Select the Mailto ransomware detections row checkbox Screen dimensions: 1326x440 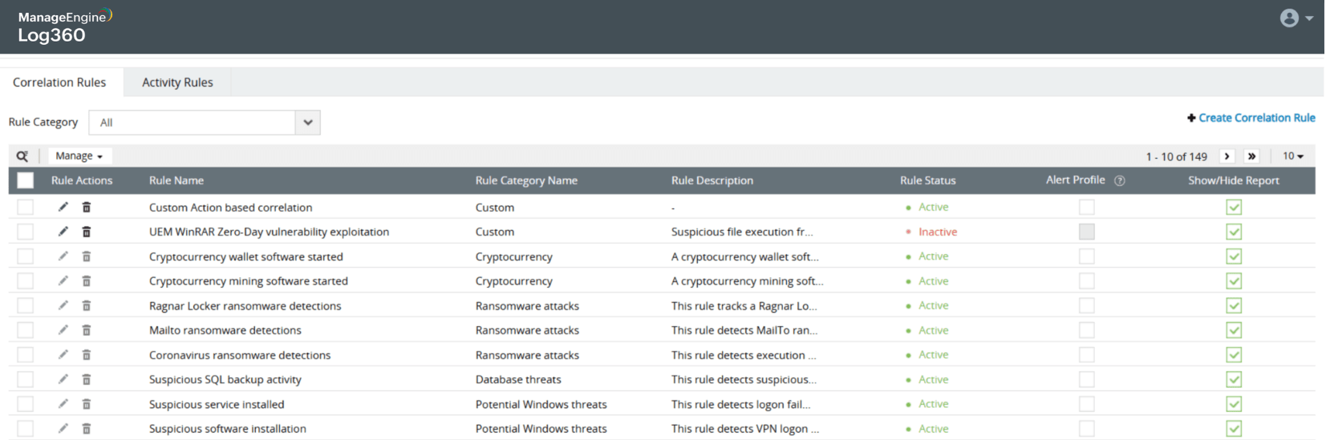pyautogui.click(x=26, y=330)
